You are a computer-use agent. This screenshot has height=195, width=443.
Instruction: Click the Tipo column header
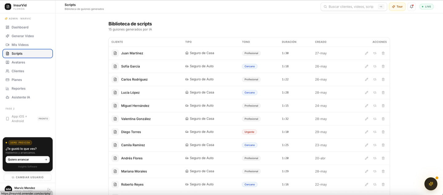point(188,42)
